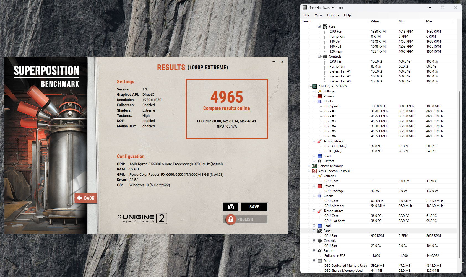The height and width of the screenshot is (277, 466).
Task: Select the AMD Ryzen 5 5600X chip icon
Action: 314,86
